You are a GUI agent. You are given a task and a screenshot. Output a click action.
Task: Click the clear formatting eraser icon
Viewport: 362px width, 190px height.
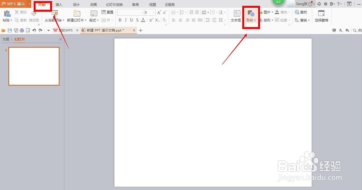pyautogui.click(x=165, y=20)
